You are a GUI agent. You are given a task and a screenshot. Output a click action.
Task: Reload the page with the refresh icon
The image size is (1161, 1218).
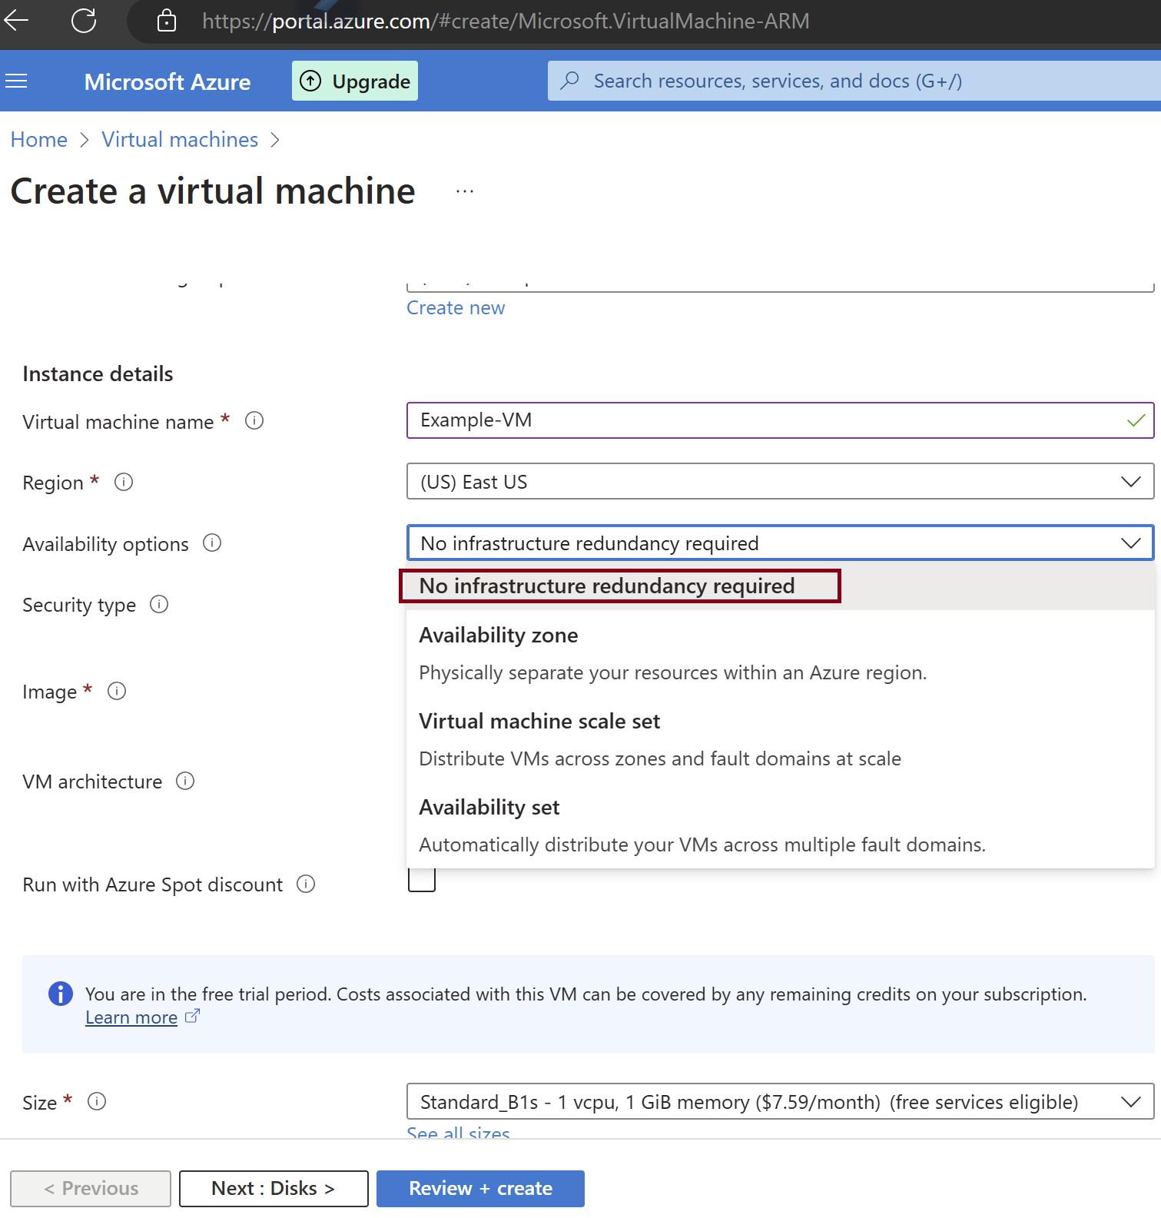pyautogui.click(x=84, y=21)
